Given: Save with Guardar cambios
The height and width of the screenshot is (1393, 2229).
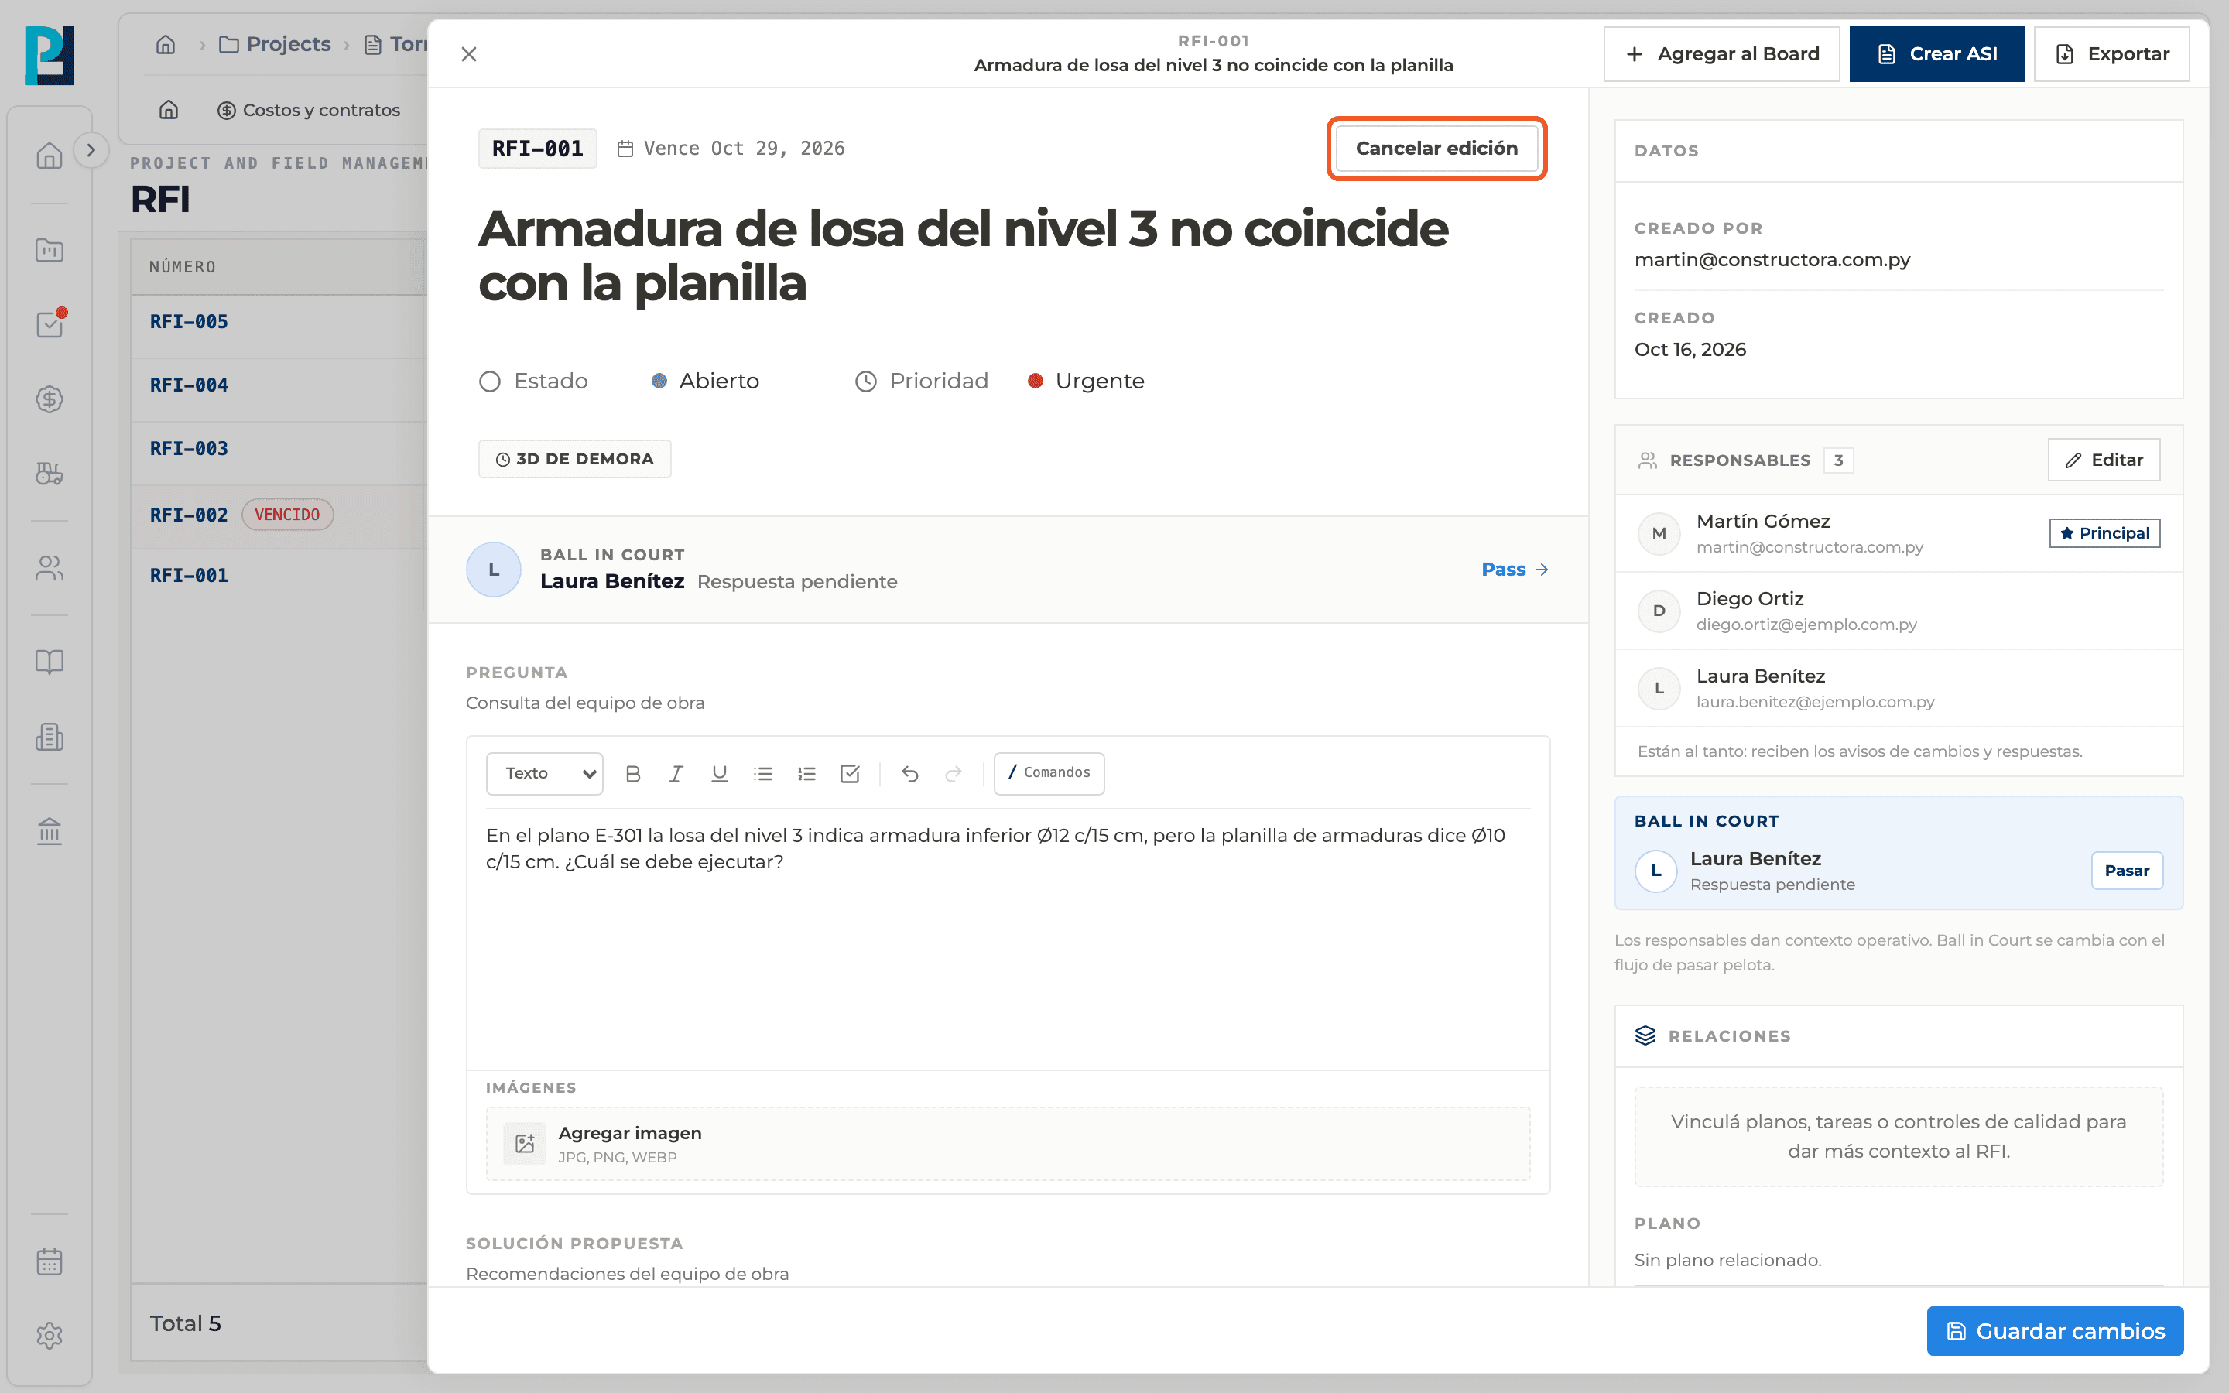Looking at the screenshot, I should pos(2054,1330).
